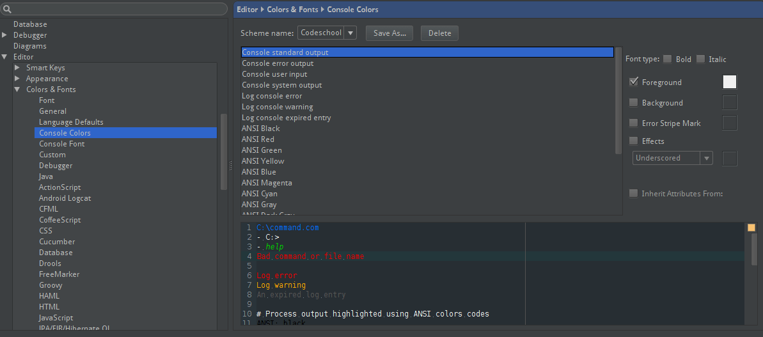Open Groovy colors settings page
The image size is (763, 337).
[51, 285]
